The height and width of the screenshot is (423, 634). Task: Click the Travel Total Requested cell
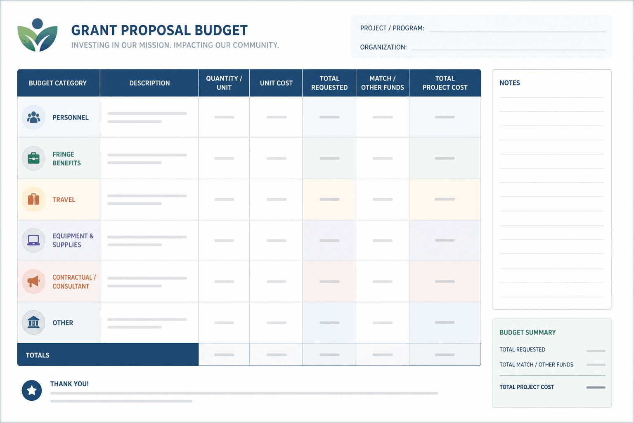point(329,200)
